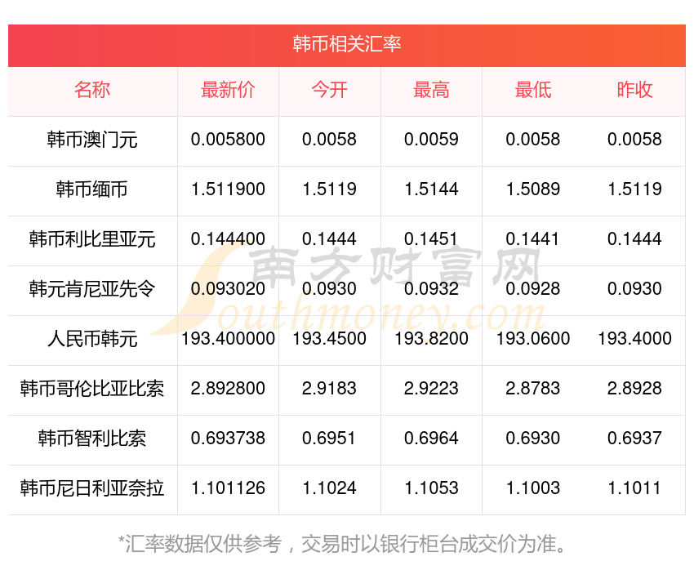This screenshot has height=570, width=694.
Task: Select the 名称 column header
Action: pos(92,90)
